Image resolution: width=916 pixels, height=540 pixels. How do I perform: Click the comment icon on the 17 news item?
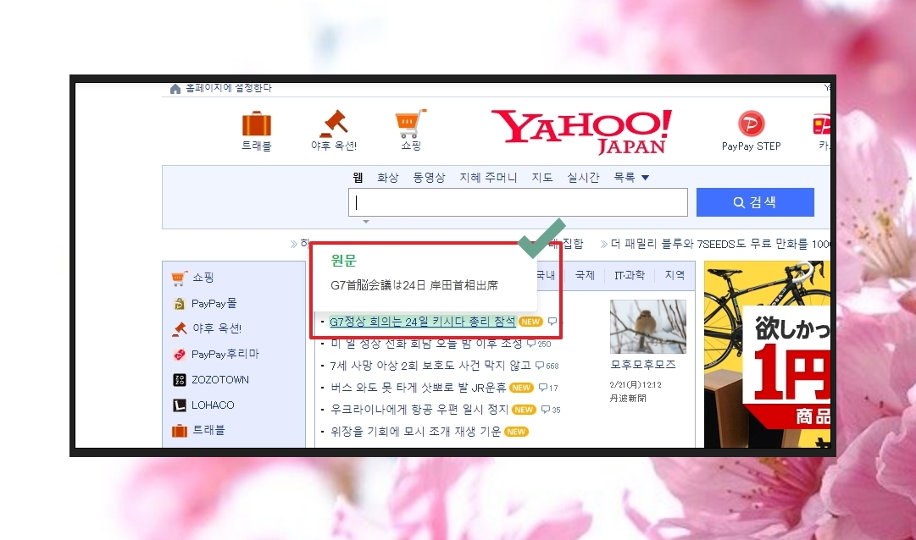point(542,388)
